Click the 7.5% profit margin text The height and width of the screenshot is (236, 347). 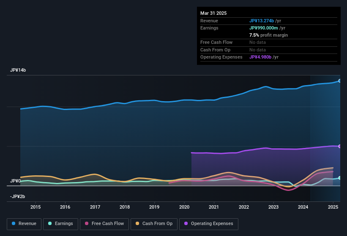tap(268, 35)
